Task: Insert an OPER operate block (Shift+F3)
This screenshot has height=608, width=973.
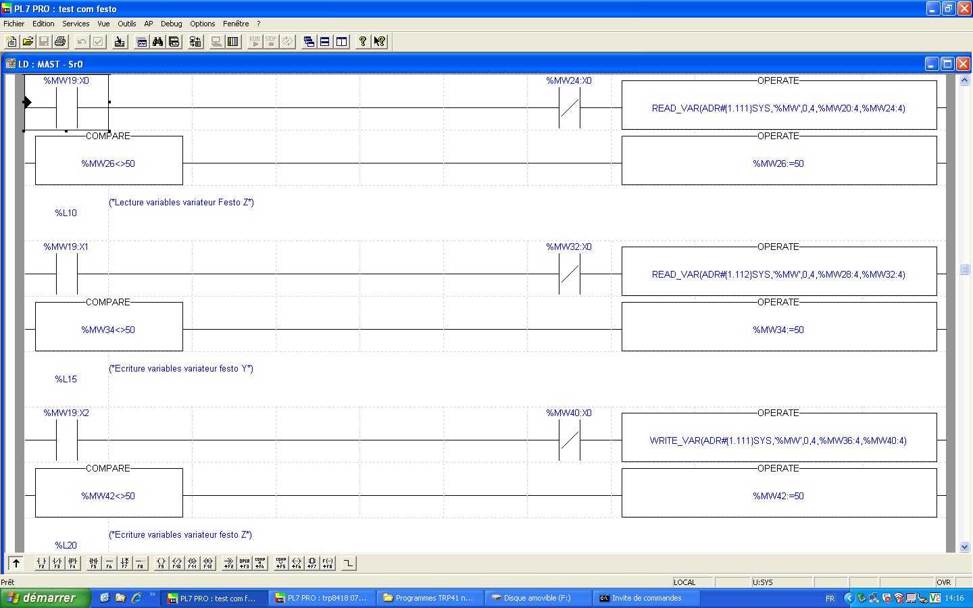Action: [244, 563]
